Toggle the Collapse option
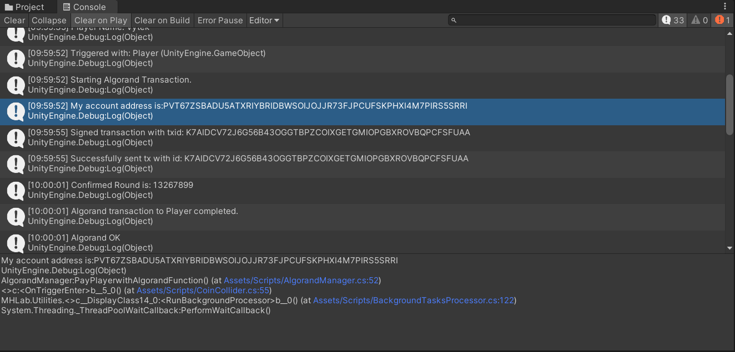The height and width of the screenshot is (352, 735). click(49, 20)
